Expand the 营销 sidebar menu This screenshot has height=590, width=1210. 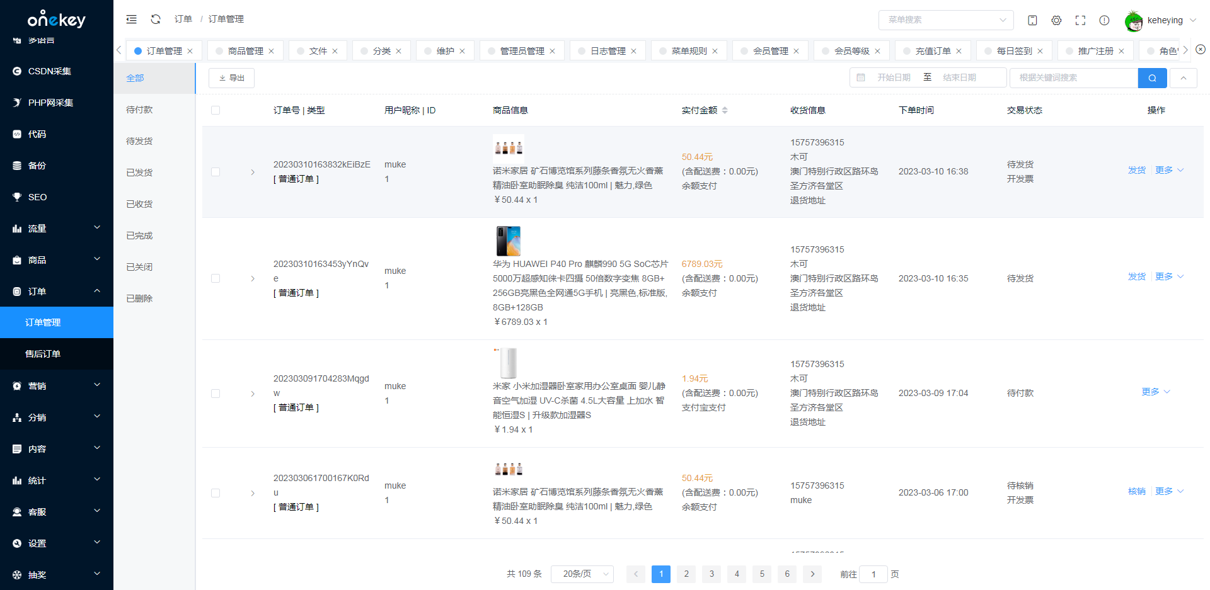pyautogui.click(x=57, y=386)
